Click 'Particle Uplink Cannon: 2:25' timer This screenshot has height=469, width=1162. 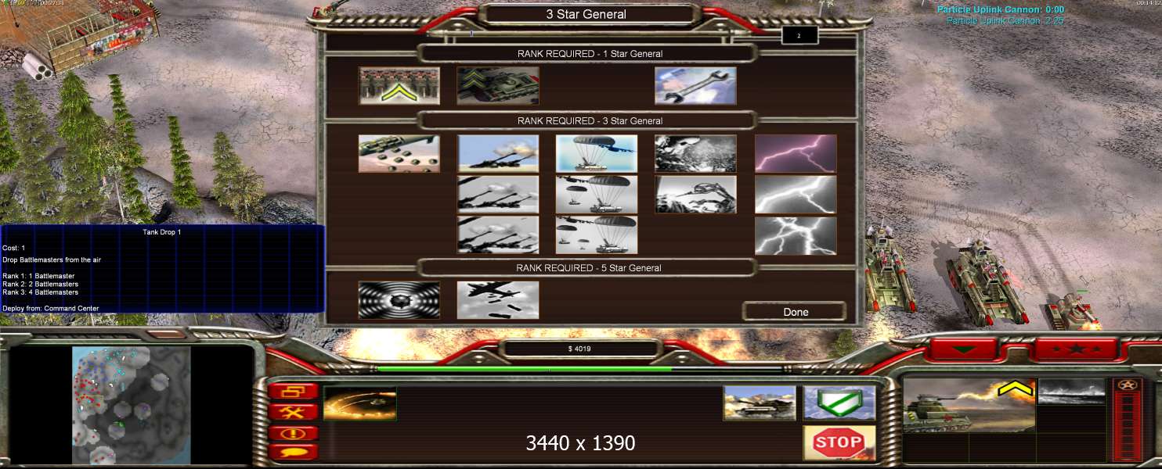click(1005, 21)
